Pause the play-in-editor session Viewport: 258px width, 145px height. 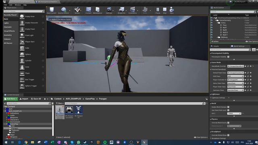click(158, 10)
